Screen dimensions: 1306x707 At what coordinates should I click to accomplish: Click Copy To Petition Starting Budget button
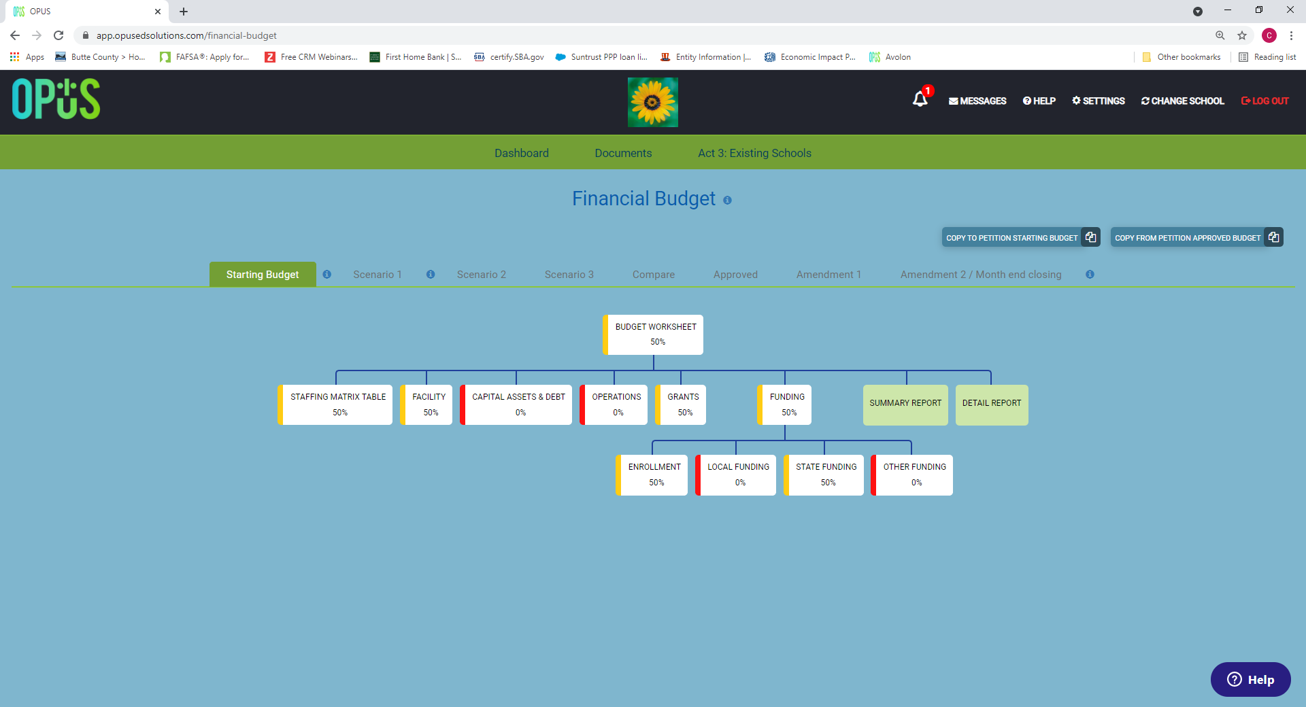1020,237
